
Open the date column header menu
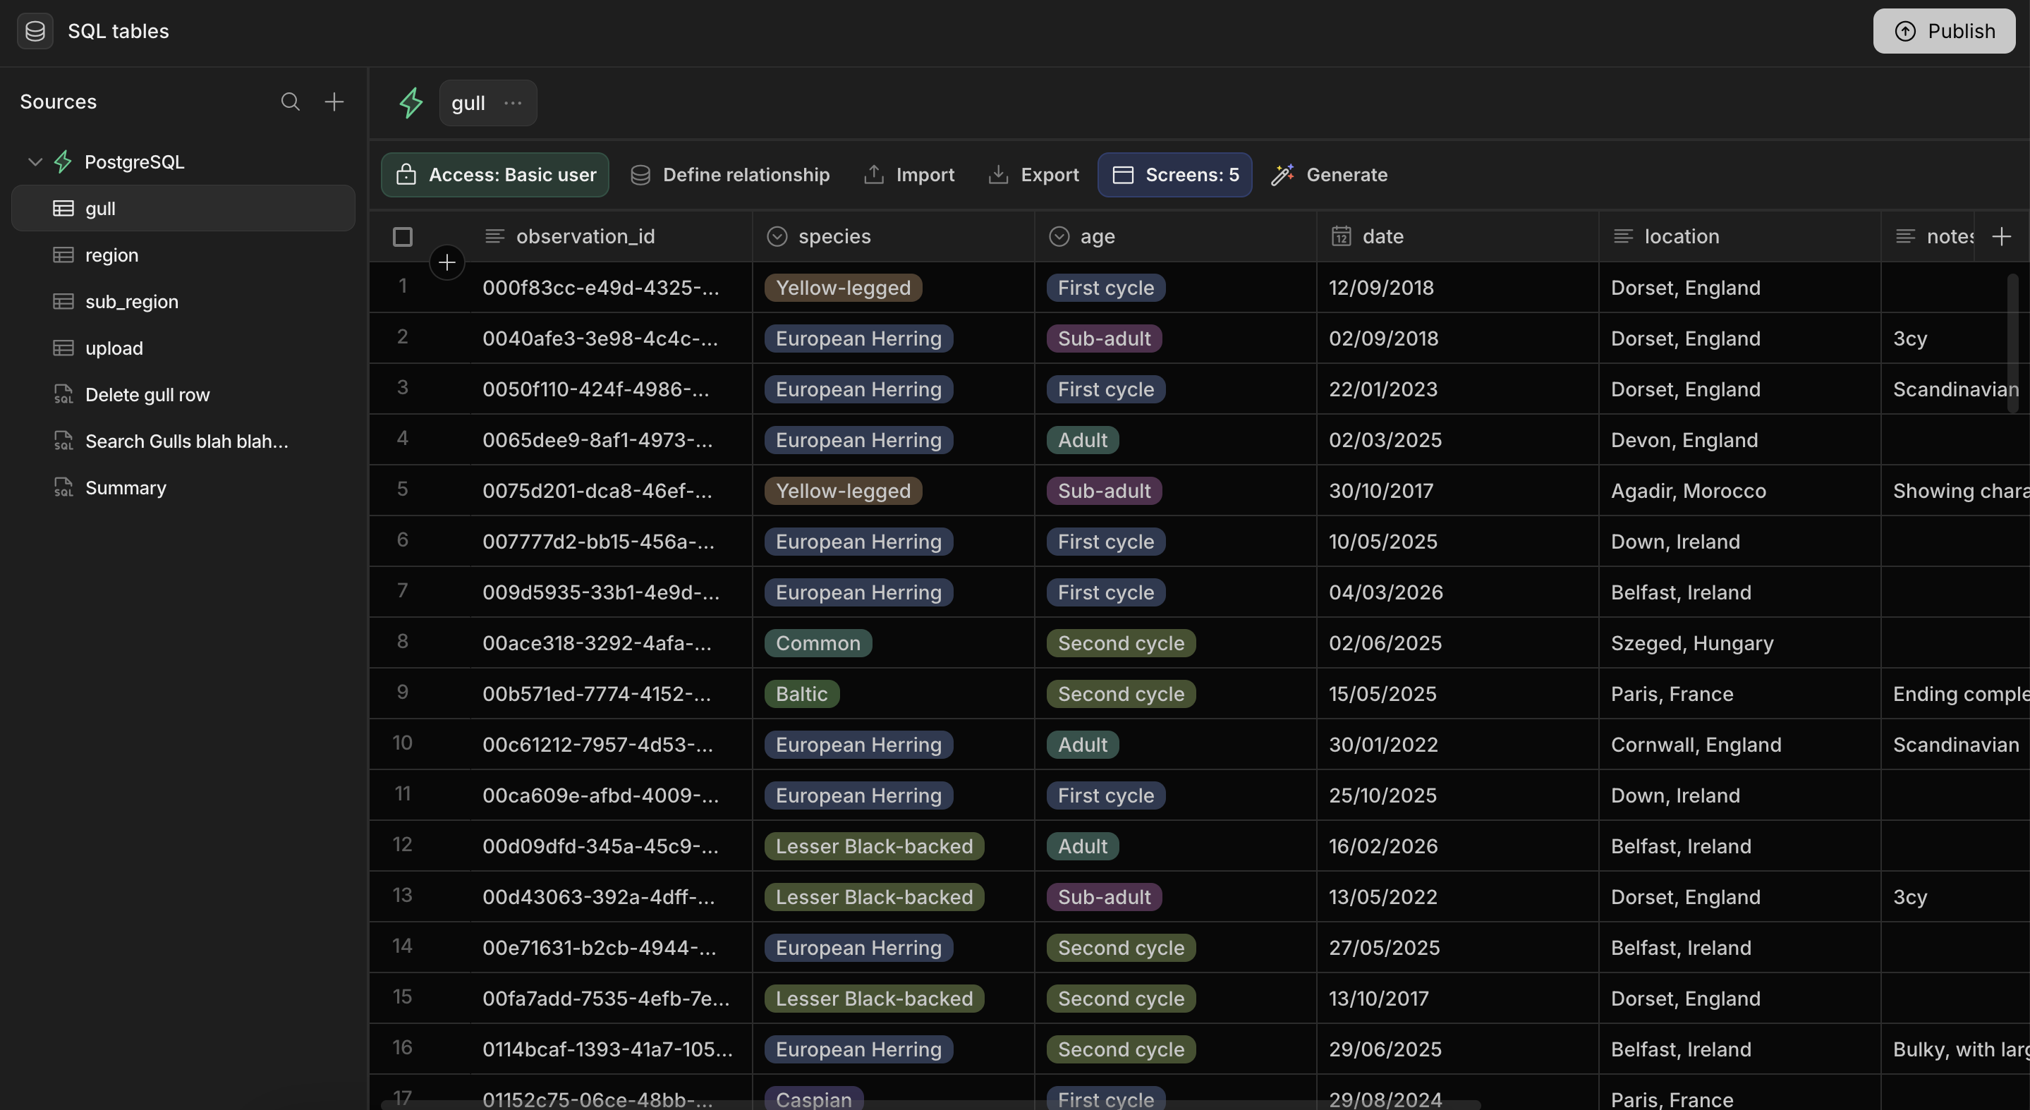pyautogui.click(x=1457, y=236)
